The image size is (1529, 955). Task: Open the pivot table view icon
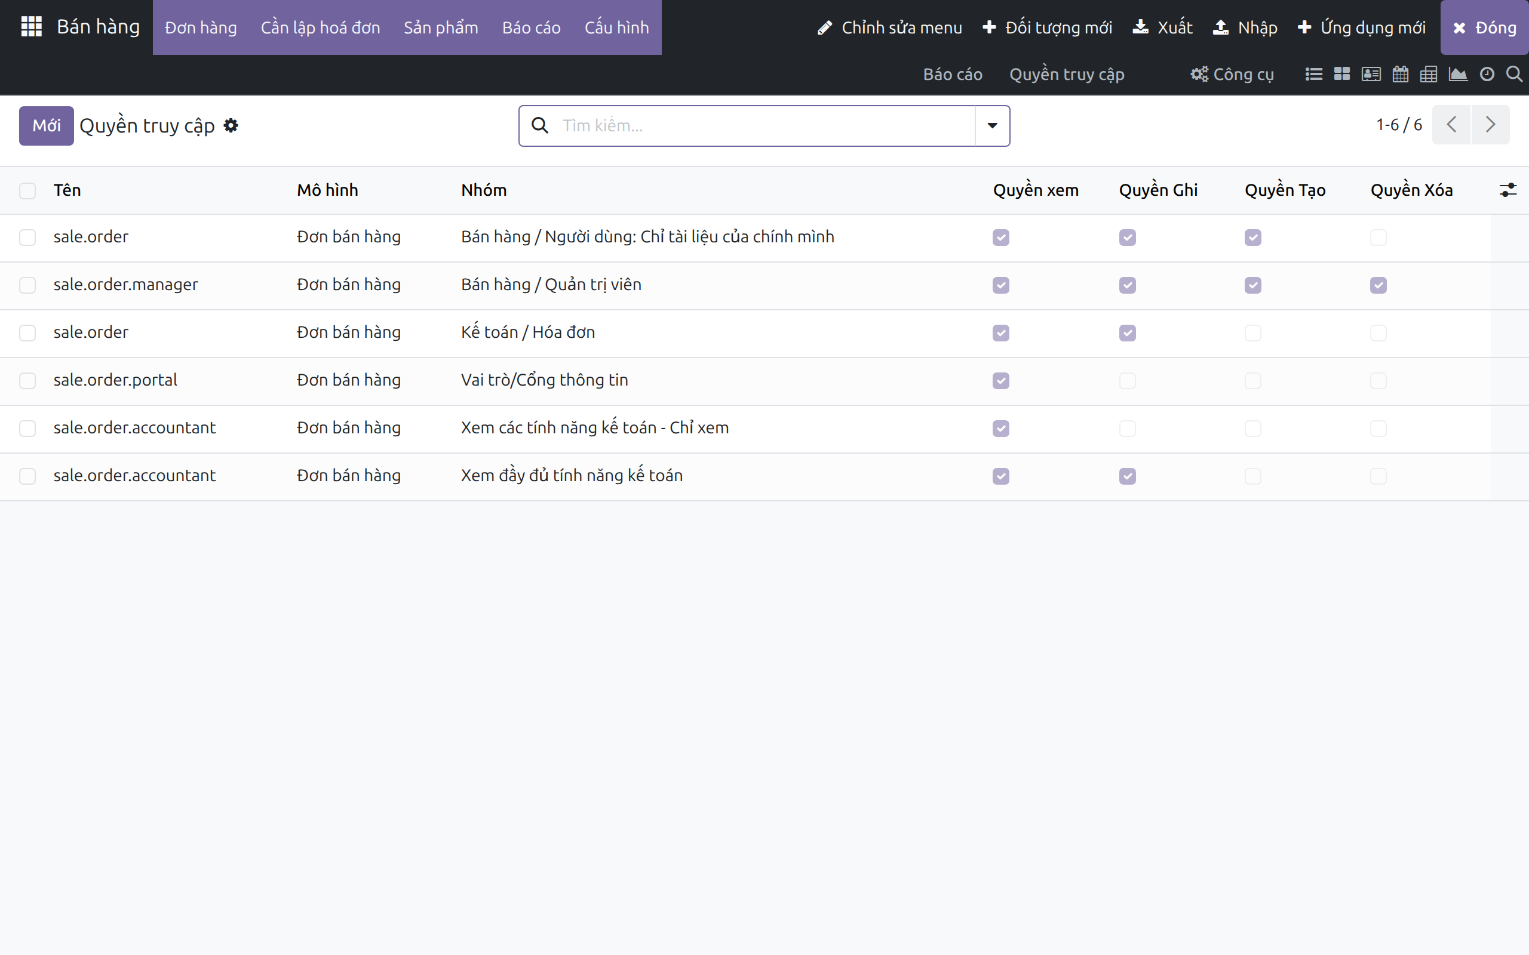pos(1429,75)
